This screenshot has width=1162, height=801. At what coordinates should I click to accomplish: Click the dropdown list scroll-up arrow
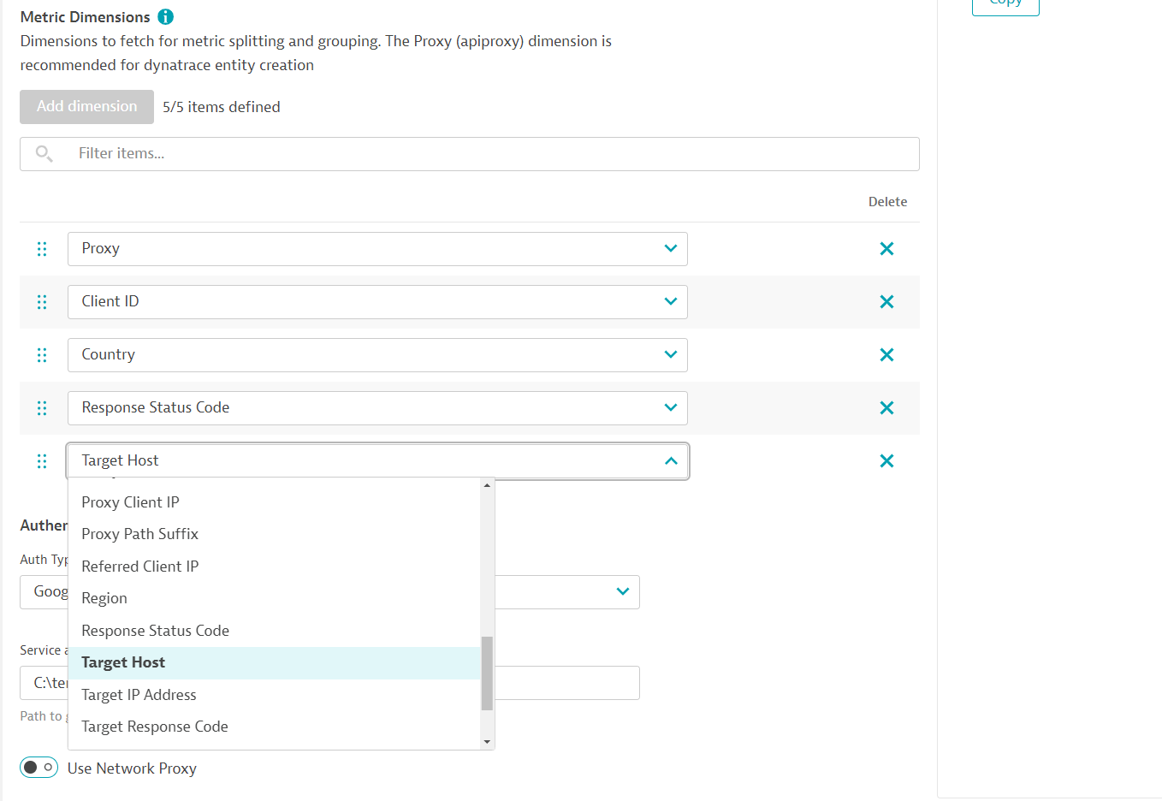point(487,485)
